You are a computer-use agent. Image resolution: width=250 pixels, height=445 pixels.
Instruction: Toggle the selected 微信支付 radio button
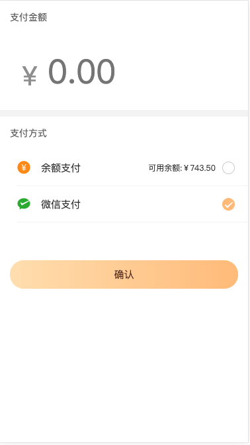click(x=228, y=205)
